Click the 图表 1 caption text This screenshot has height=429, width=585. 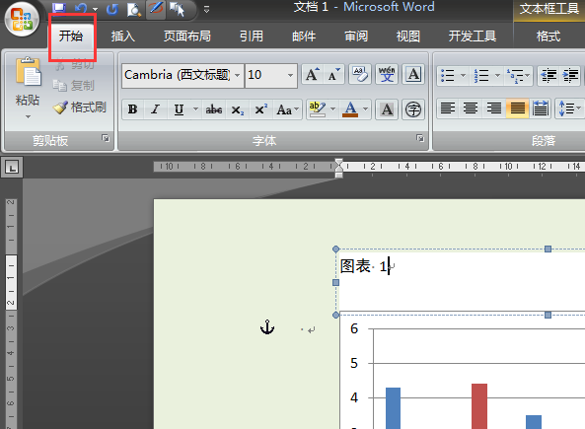point(364,266)
